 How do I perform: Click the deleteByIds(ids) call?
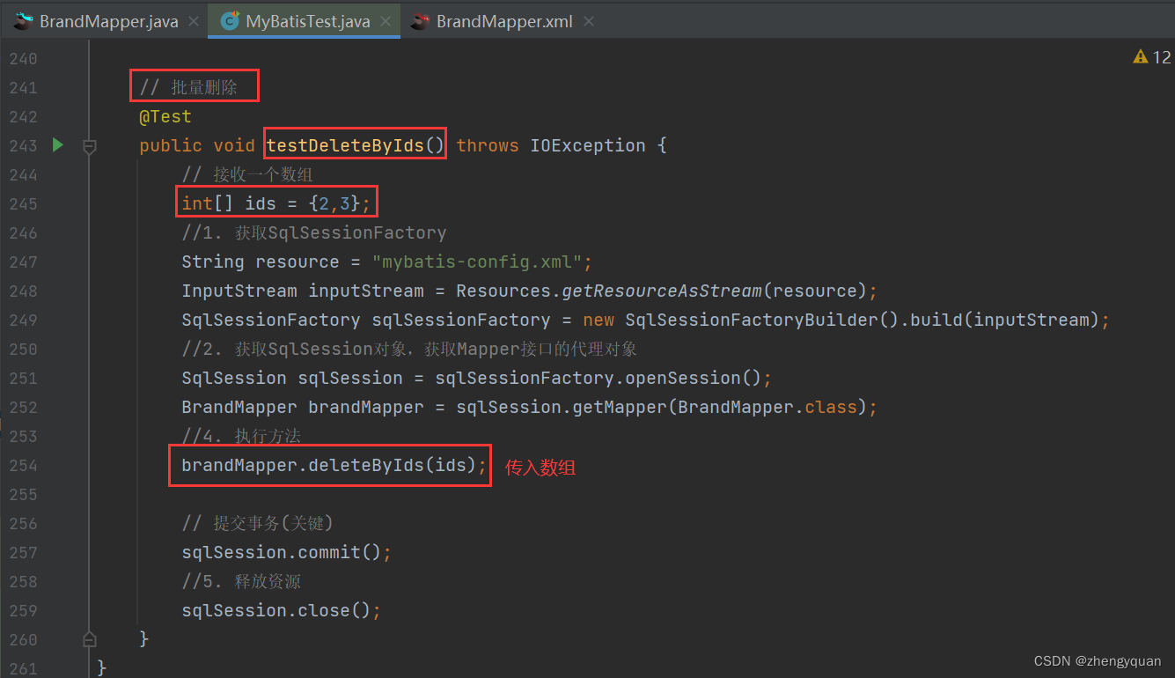coord(392,465)
